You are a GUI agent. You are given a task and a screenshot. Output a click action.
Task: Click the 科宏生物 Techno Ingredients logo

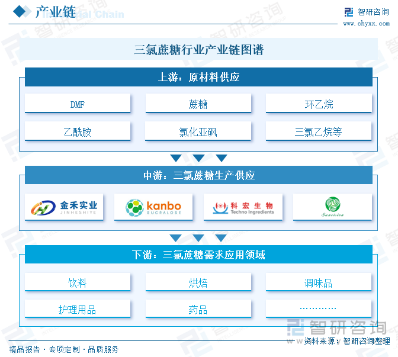click(x=243, y=207)
